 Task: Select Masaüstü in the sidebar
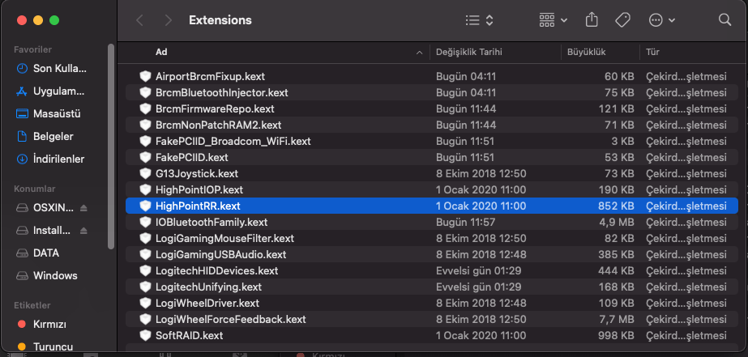(x=57, y=113)
